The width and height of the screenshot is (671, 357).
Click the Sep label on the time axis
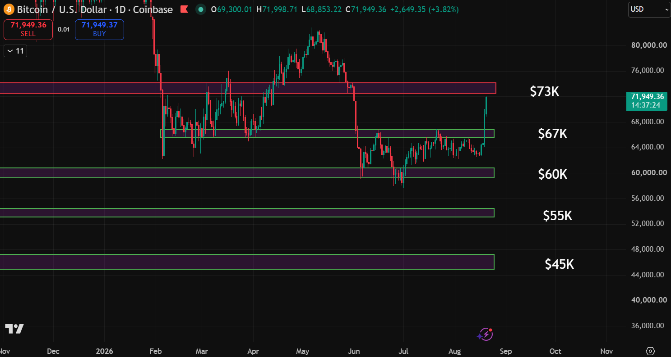click(x=506, y=351)
